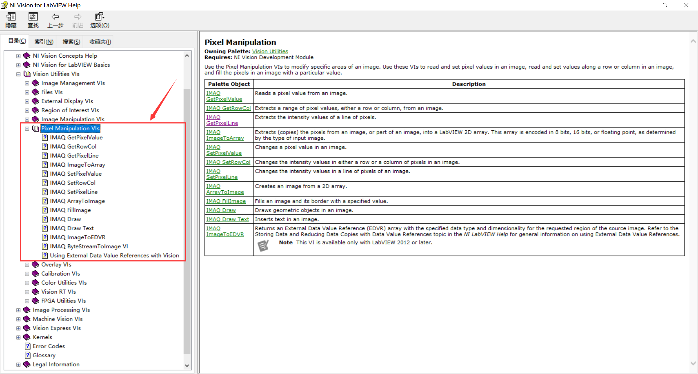Click the Files VIs book icon
The width and height of the screenshot is (698, 374).
36,92
